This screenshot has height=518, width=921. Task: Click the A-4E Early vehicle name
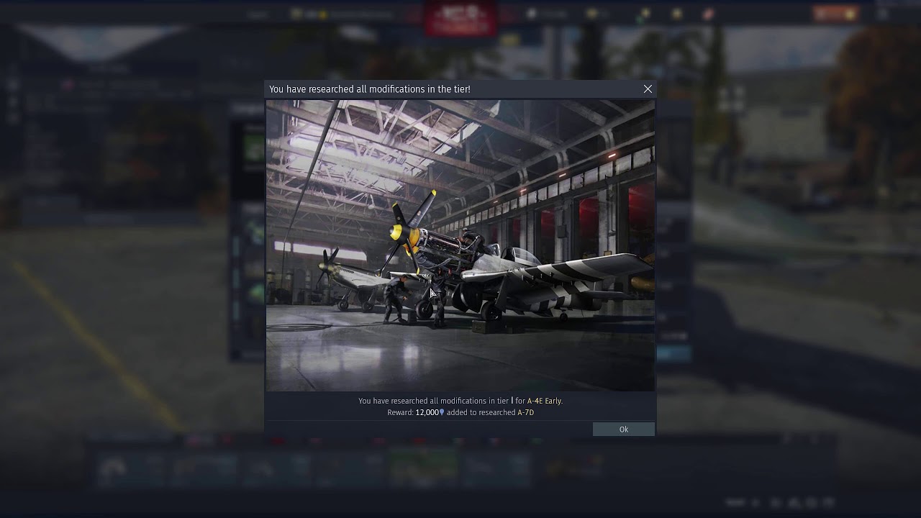point(544,401)
